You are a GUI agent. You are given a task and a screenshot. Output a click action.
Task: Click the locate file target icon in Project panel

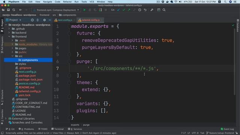click(x=32, y=20)
